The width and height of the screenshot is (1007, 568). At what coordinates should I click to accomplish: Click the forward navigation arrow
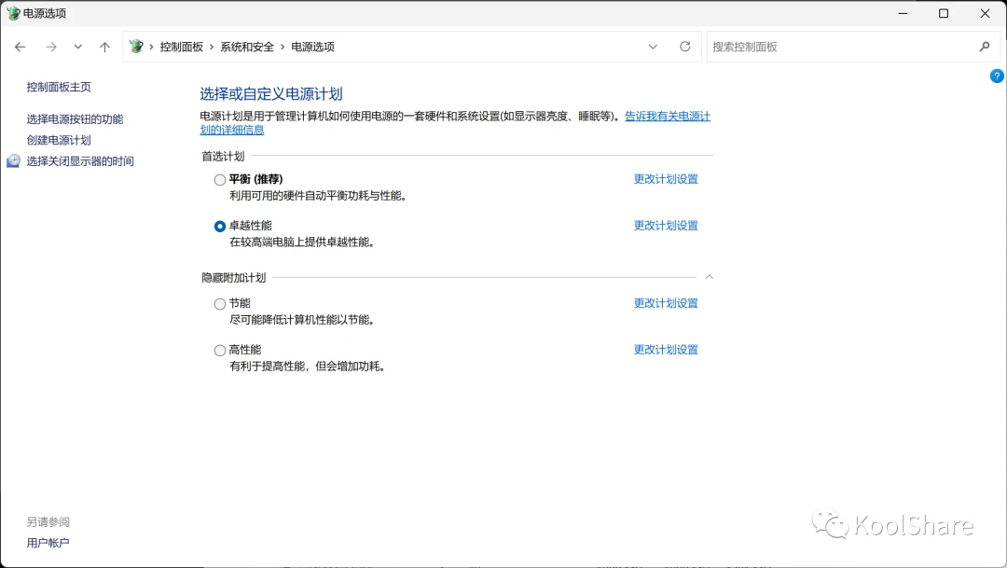click(x=50, y=47)
